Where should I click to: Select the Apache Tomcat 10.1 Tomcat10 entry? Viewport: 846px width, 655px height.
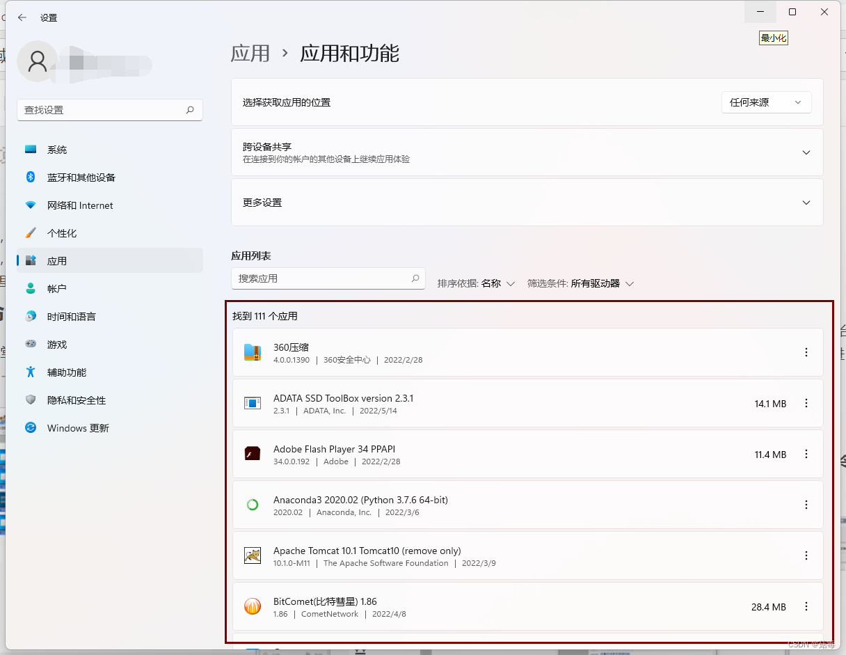point(527,555)
